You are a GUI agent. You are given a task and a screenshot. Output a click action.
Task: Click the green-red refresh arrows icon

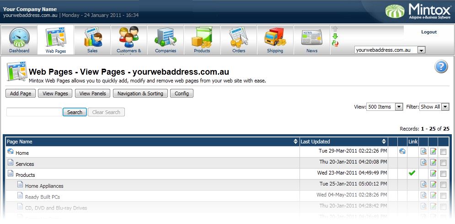pyautogui.click(x=335, y=44)
